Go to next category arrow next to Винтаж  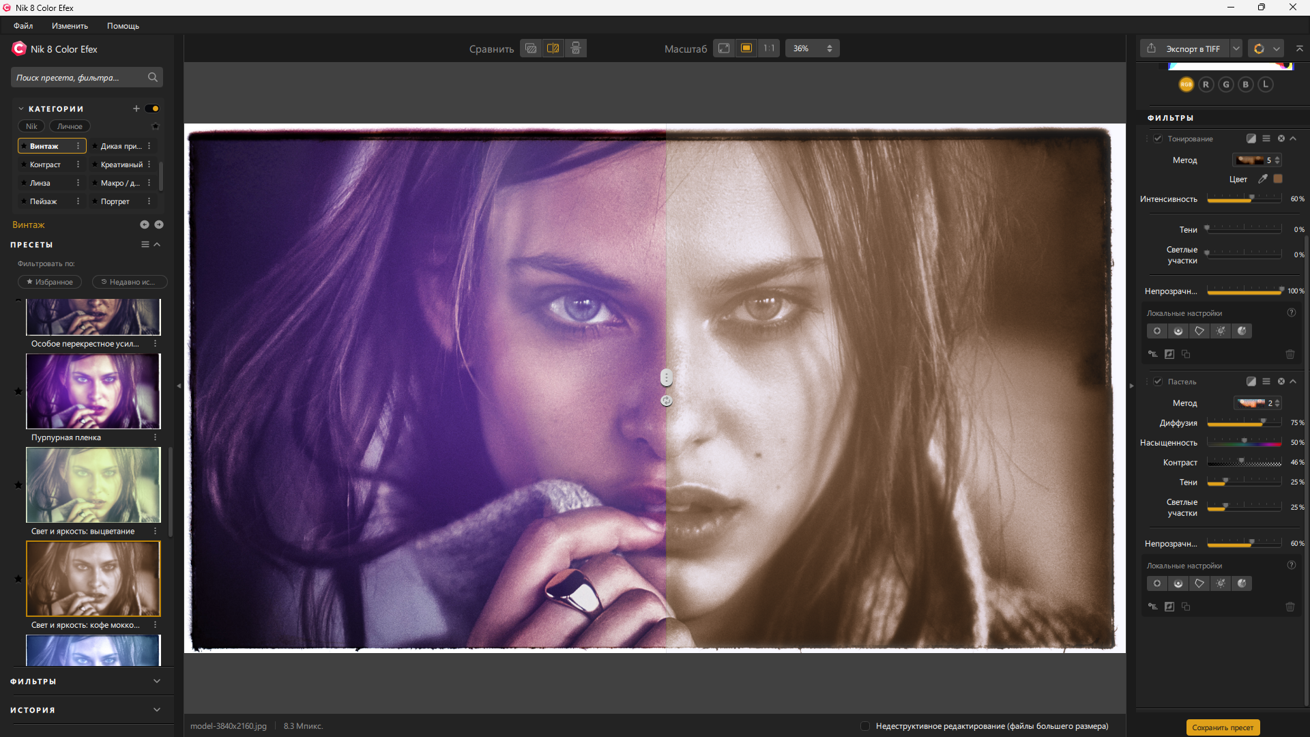[159, 225]
